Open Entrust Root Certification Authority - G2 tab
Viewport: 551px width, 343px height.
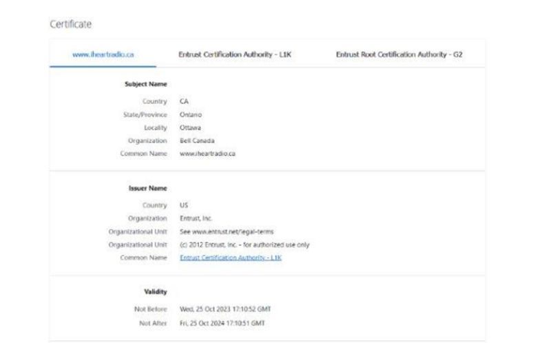coord(399,54)
